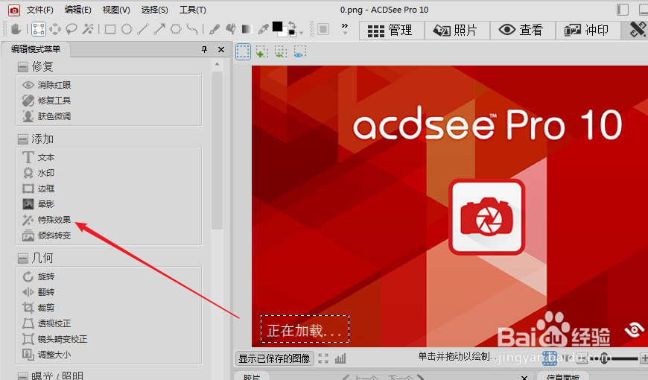
Task: Open the 工具(T) menu
Action: 193,10
